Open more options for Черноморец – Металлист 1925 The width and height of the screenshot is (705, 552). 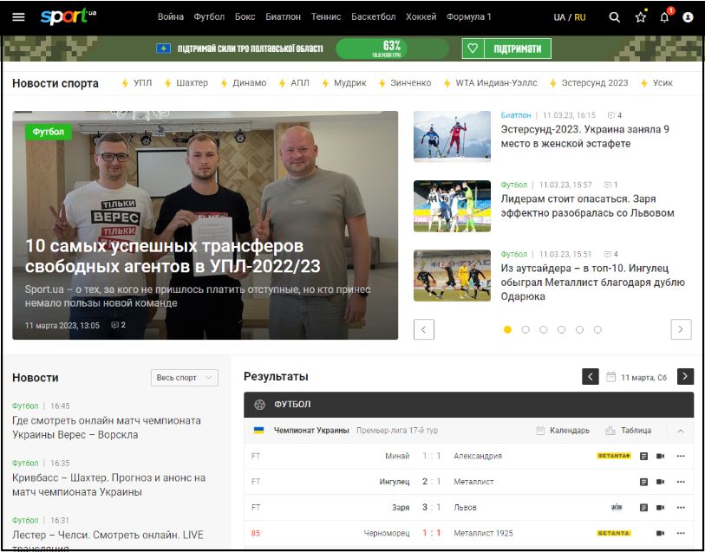681,533
